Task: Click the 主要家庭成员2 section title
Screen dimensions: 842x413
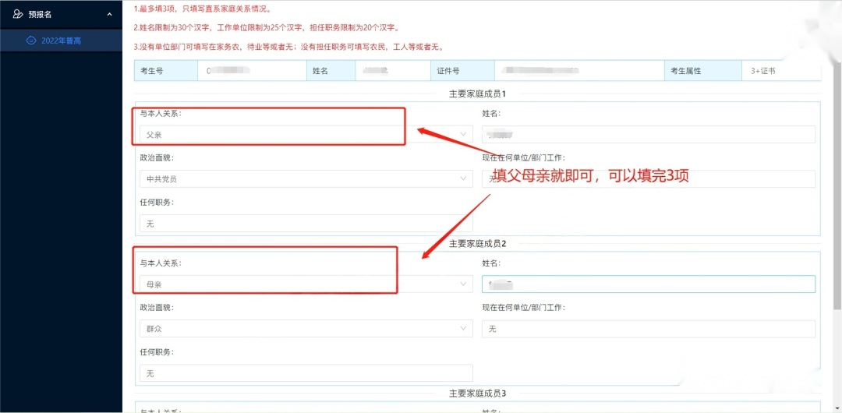Action: 477,244
